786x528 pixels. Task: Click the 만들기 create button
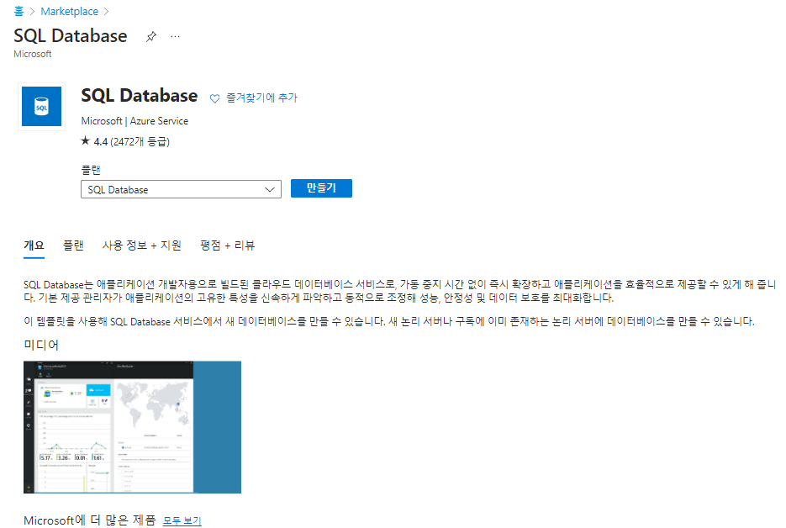point(321,188)
